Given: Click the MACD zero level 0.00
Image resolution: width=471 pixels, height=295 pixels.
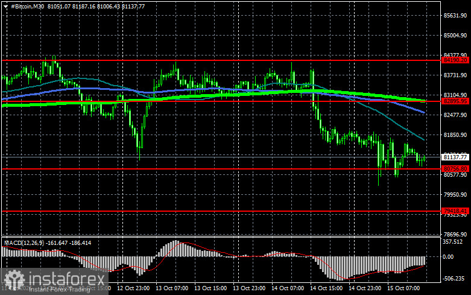Looking at the screenshot, I should click(448, 257).
